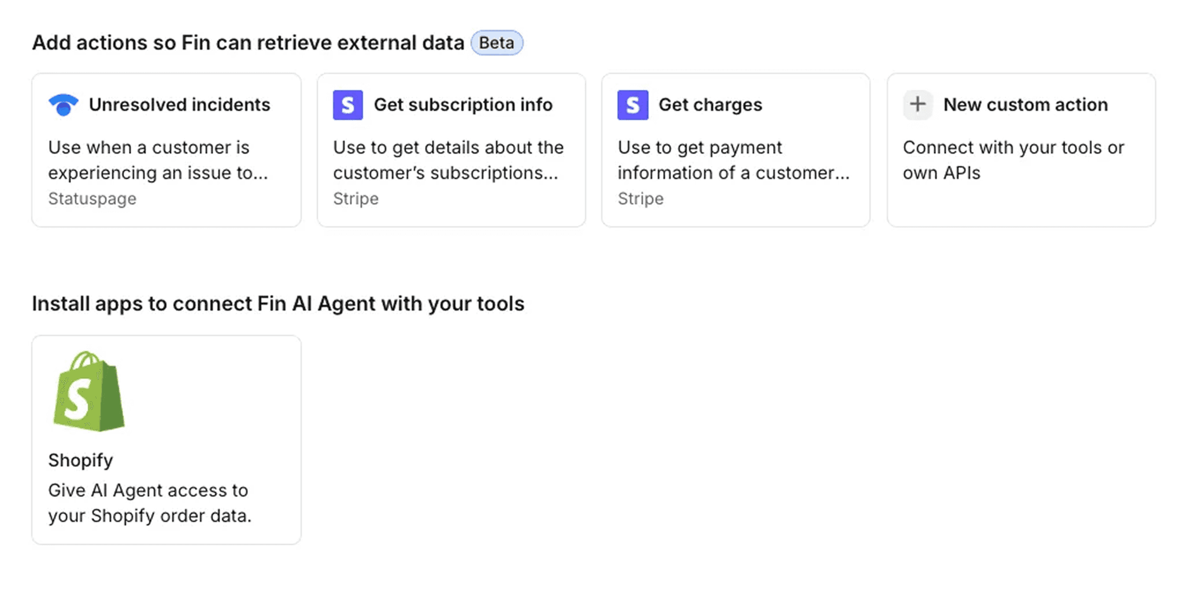The image size is (1199, 590).
Task: Open the Unresolved incidents action title
Action: pos(179,105)
